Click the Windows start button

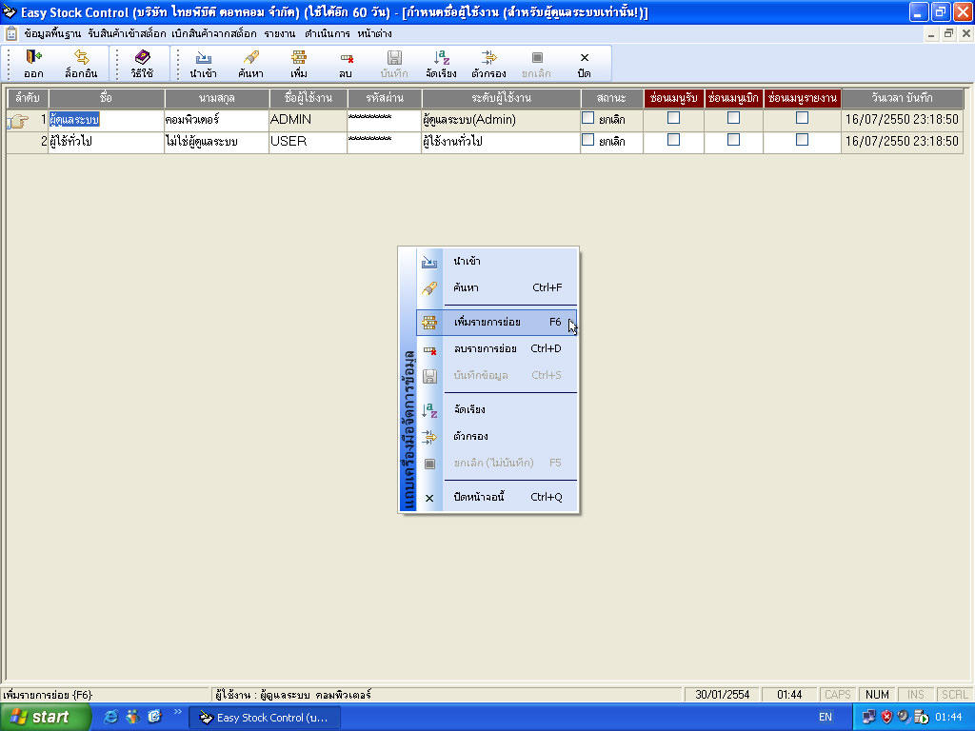coord(46,718)
